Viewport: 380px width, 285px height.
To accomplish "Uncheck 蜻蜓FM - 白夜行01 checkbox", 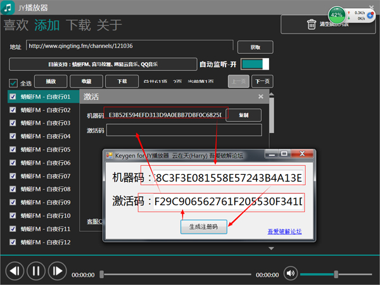I will click(x=13, y=96).
